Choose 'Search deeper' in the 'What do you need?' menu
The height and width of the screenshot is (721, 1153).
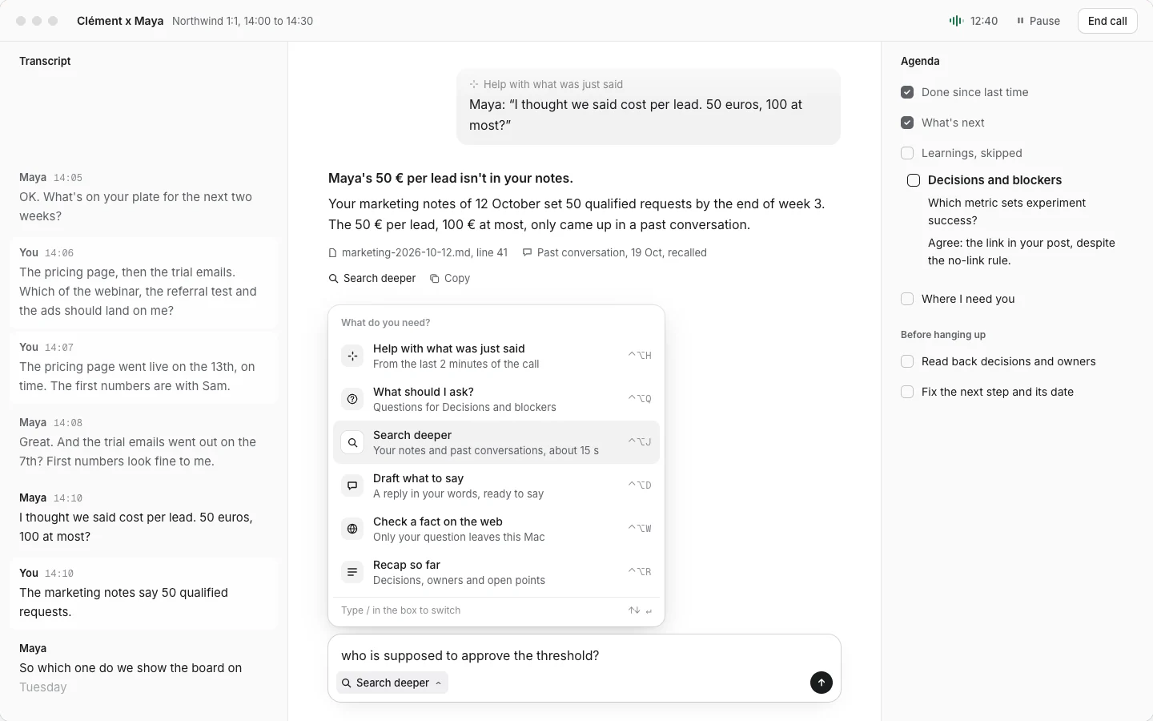(x=496, y=442)
